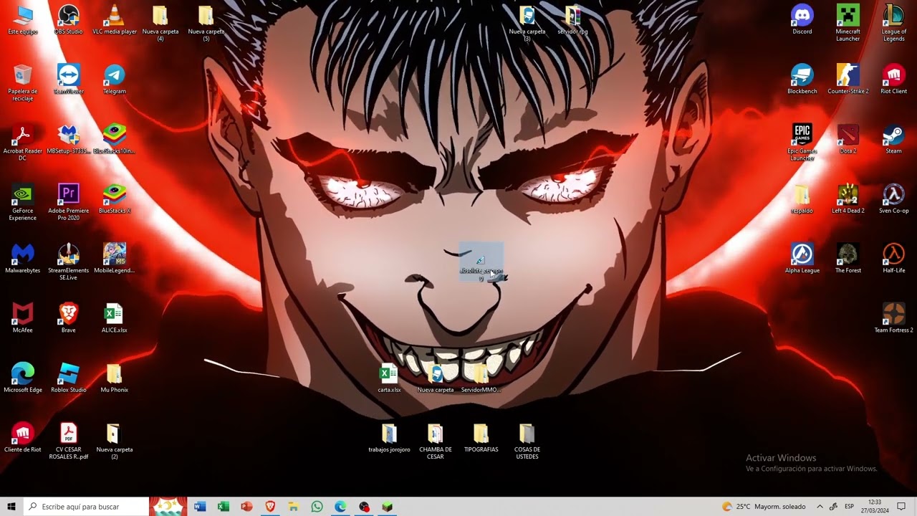Viewport: 917px width, 516px height.
Task: Change the ESP input language
Action: click(x=849, y=507)
